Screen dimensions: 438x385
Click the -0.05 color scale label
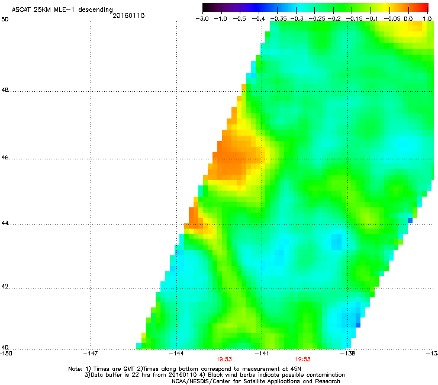tap(392, 19)
